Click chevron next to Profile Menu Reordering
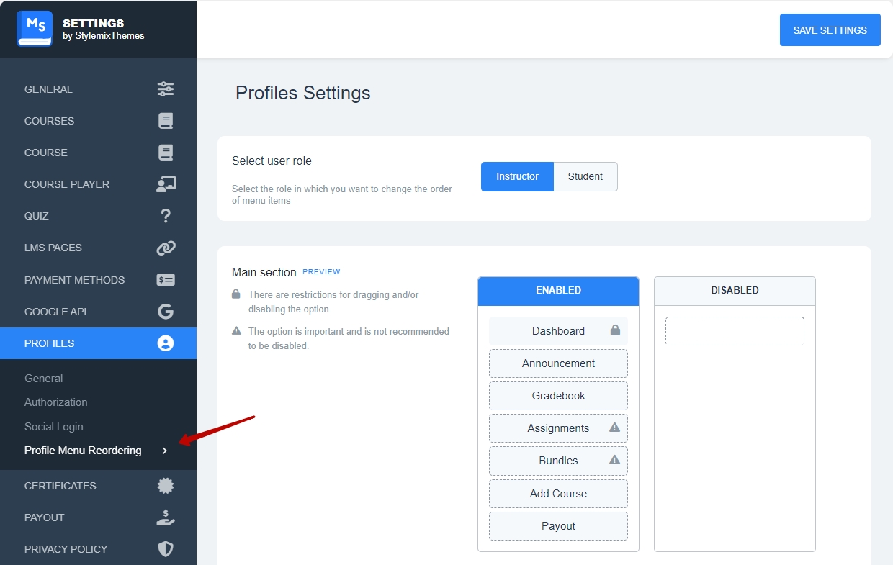Viewport: 893px width, 565px height. point(164,451)
